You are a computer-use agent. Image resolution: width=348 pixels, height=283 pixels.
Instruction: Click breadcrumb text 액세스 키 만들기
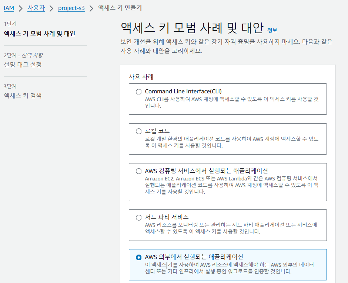pyautogui.click(x=120, y=8)
